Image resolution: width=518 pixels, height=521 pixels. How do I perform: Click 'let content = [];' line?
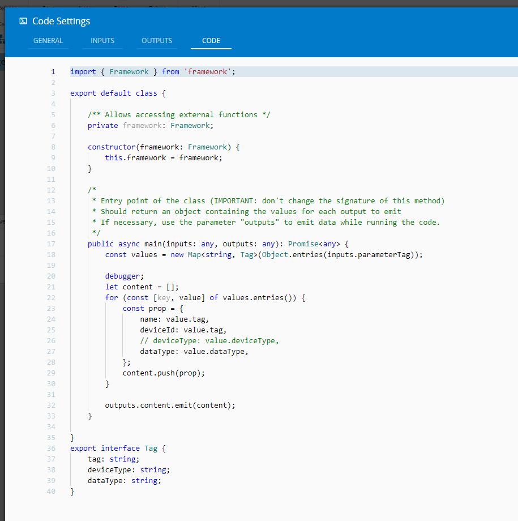pos(142,287)
